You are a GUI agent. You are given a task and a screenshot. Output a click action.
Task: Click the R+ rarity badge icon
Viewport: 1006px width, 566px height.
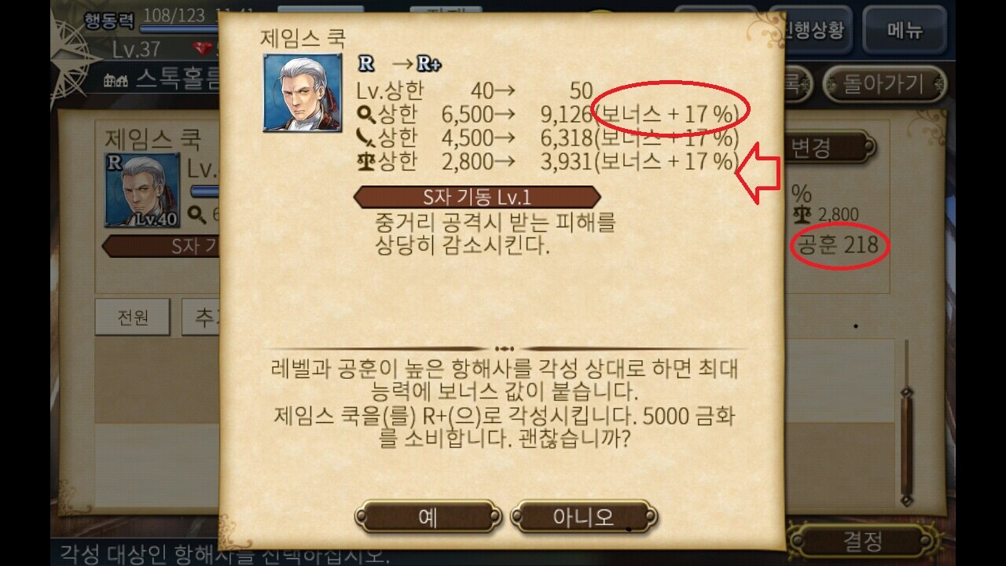click(x=428, y=64)
